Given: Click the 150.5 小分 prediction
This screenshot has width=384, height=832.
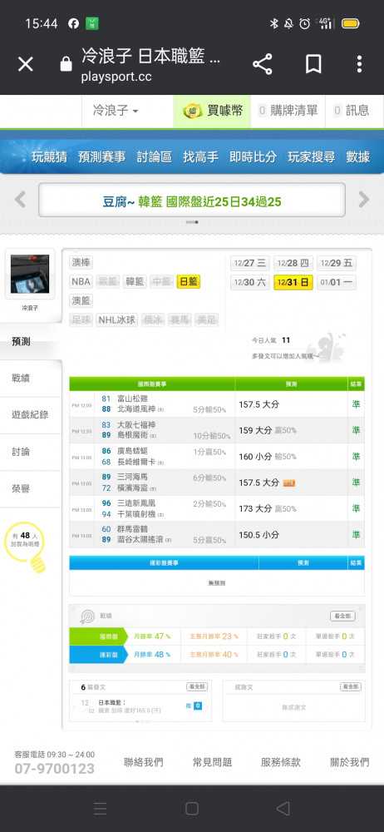Looking at the screenshot, I should [x=258, y=535].
